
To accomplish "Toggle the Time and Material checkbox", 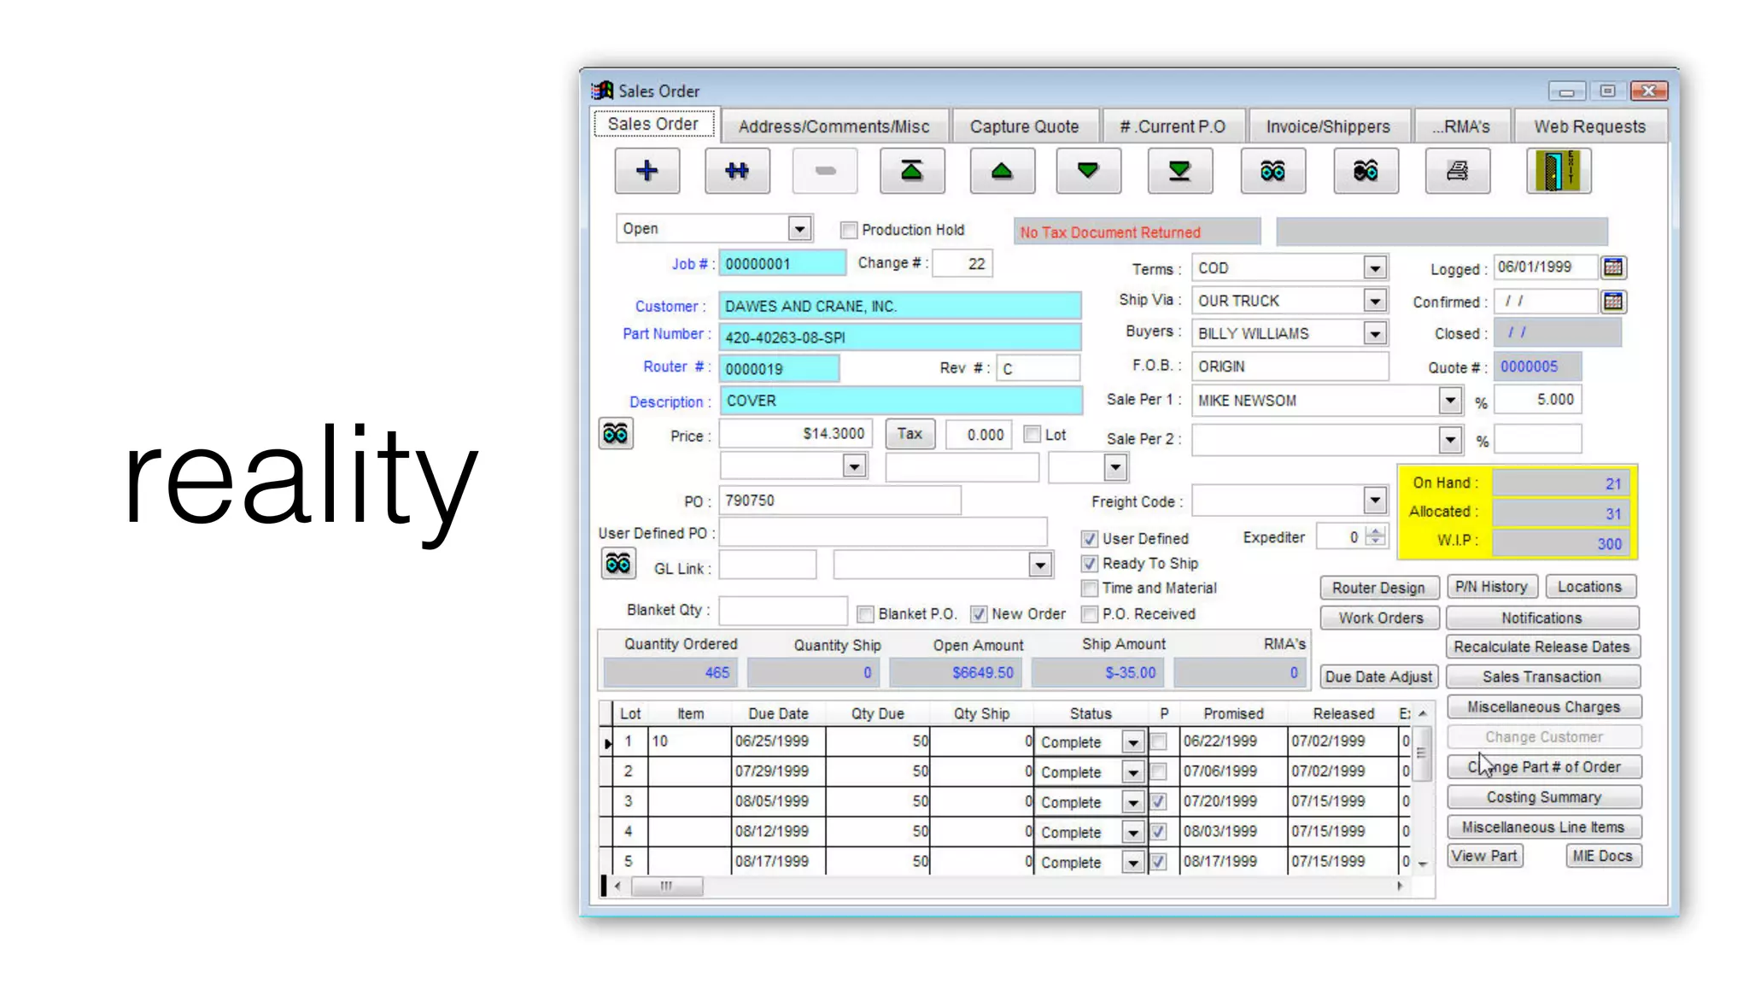I will click(1089, 589).
